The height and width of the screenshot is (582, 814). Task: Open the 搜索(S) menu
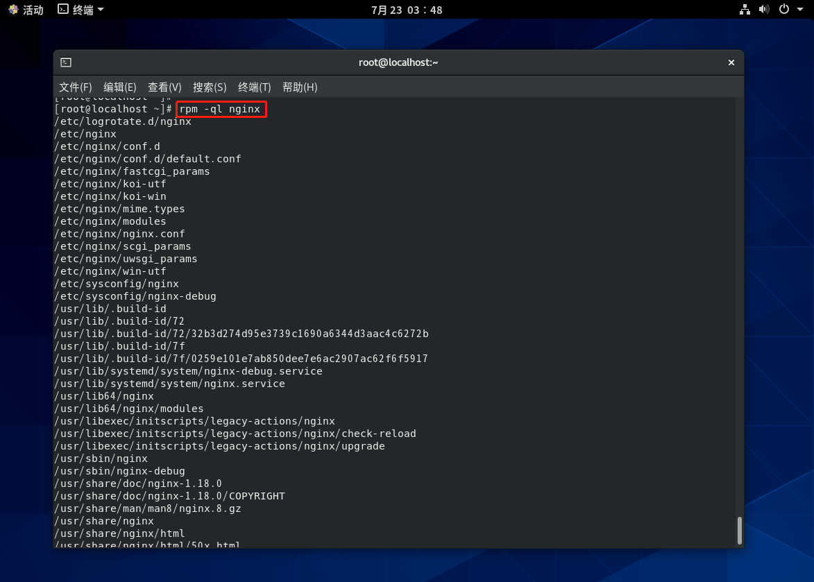coord(210,87)
